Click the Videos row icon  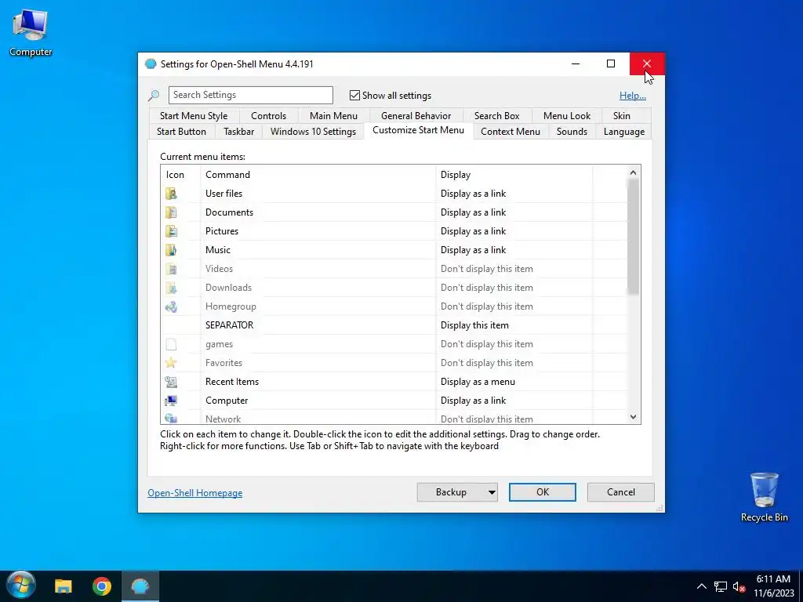[171, 269]
